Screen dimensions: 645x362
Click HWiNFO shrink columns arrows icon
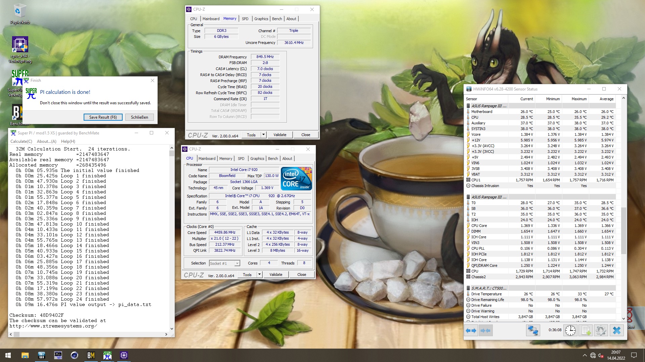(485, 330)
